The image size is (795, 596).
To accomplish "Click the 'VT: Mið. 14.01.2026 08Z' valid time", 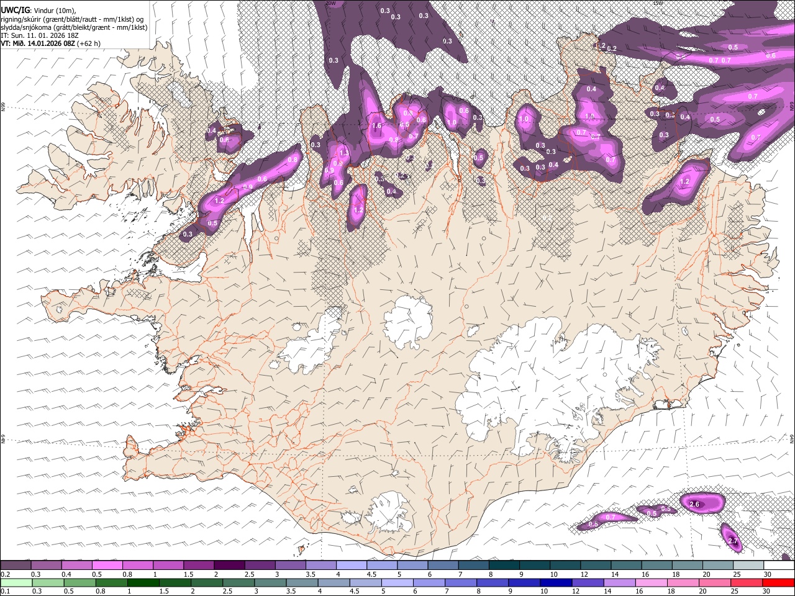I will (38, 43).
